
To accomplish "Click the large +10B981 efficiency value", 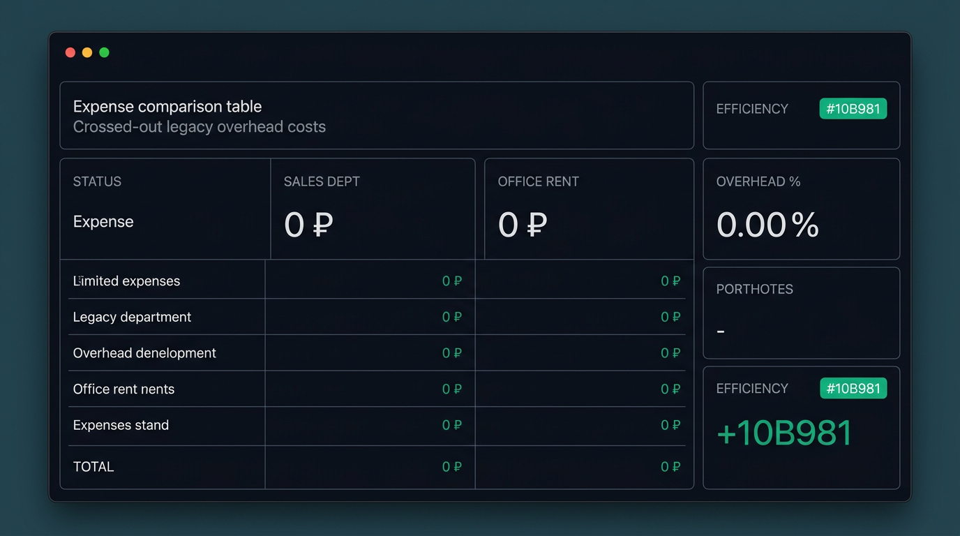I will tap(784, 433).
